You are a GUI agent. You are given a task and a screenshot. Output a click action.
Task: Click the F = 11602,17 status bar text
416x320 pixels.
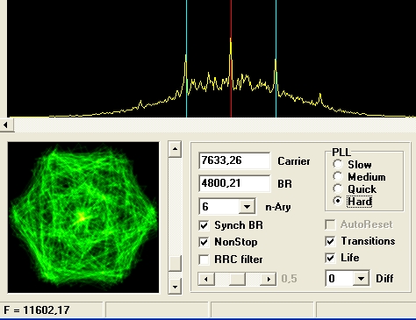coord(37,310)
